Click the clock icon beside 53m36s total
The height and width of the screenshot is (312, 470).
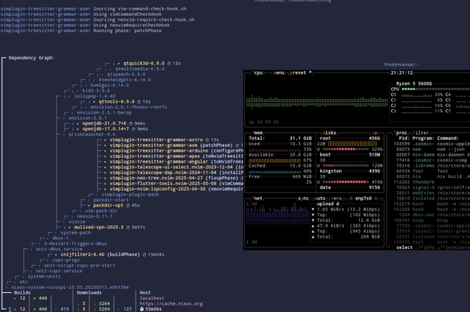pyautogui.click(x=142, y=309)
